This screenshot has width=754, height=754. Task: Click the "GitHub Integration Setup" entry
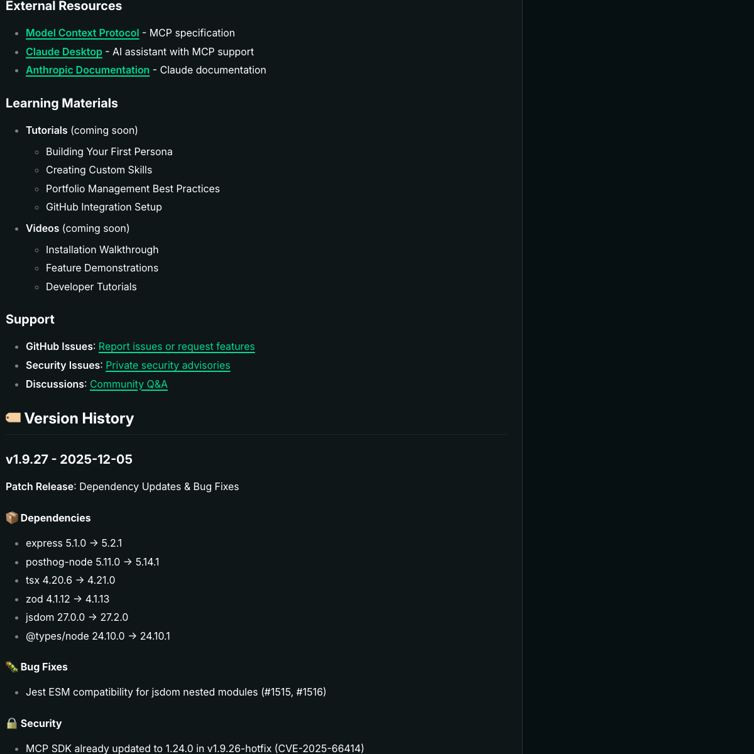click(104, 207)
